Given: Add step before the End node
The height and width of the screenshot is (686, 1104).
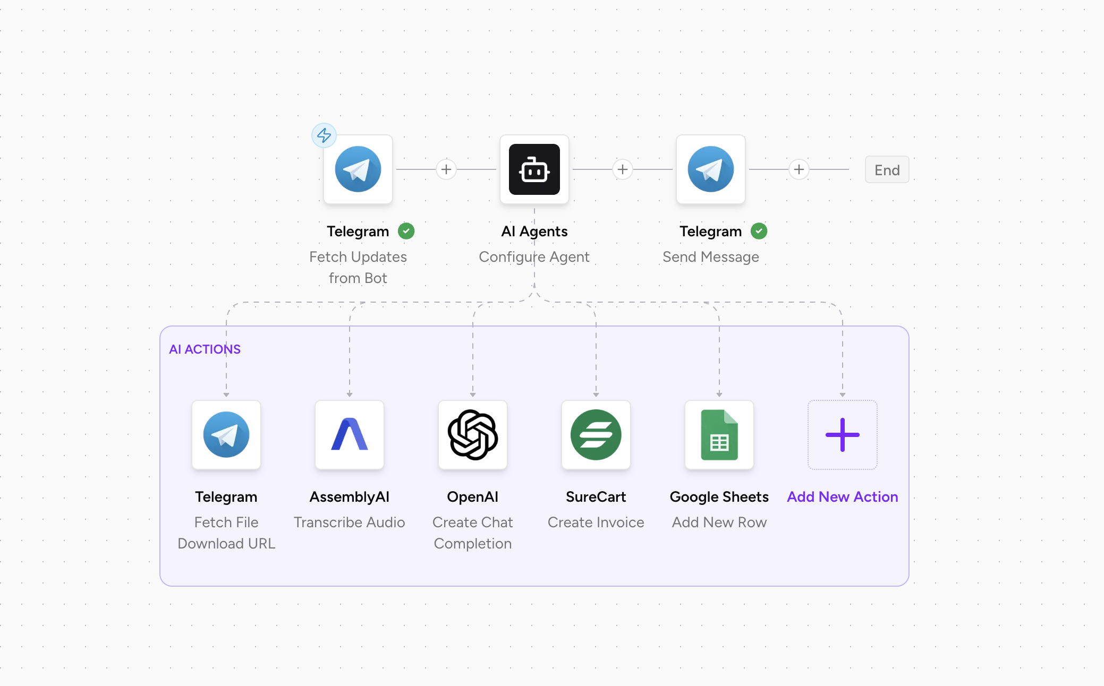Looking at the screenshot, I should point(799,169).
